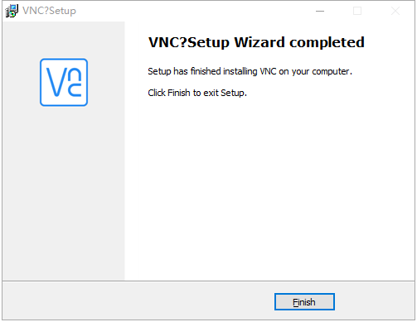Click the blank white content area

pyautogui.click(x=269, y=188)
